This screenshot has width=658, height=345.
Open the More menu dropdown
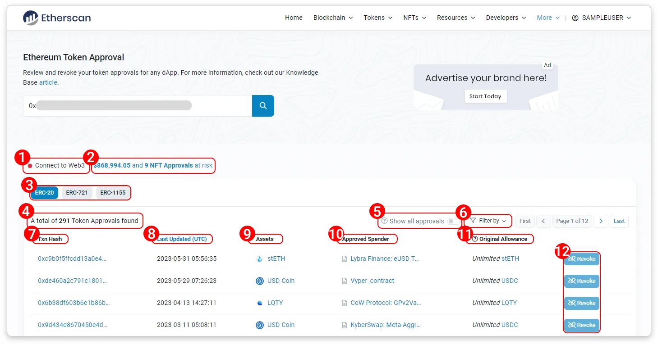pos(548,18)
